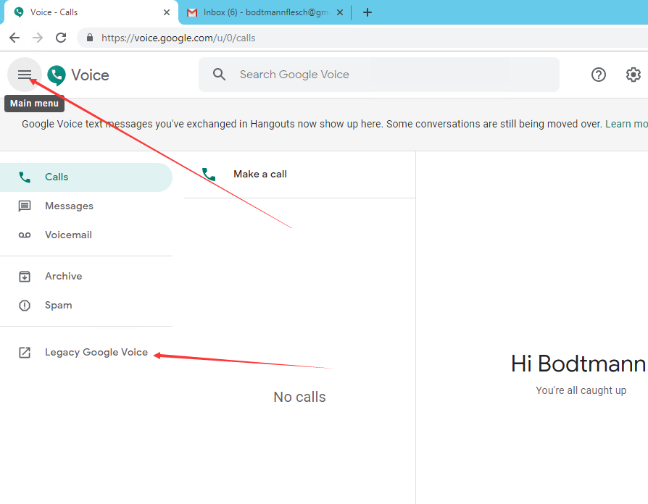
Task: Click the Calls phone icon in sidebar
Action: (25, 177)
